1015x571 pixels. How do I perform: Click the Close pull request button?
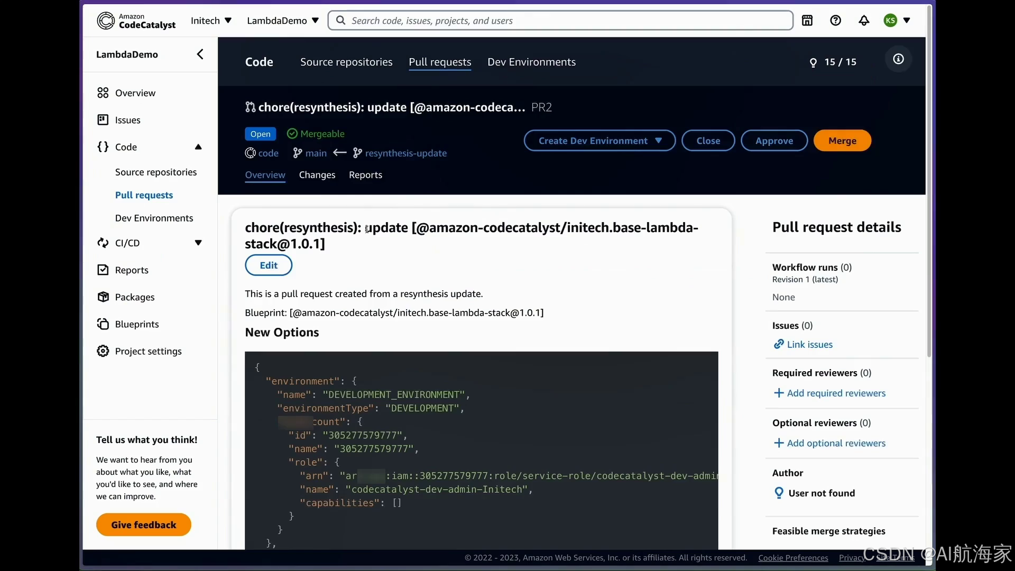[x=708, y=141]
